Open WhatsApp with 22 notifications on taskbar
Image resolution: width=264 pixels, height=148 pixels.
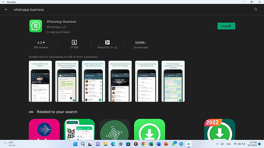174,144
